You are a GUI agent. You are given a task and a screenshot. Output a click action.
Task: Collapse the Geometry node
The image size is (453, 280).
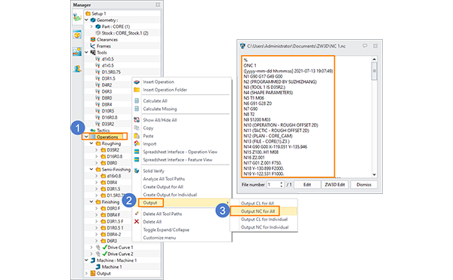(87, 20)
